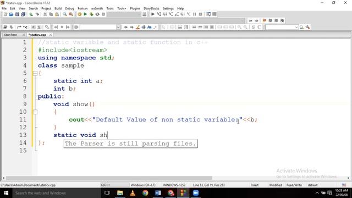Image resolution: width=352 pixels, height=198 pixels.
Task: Click the WINDOWS-1252 encoding status entry
Action: (174, 185)
